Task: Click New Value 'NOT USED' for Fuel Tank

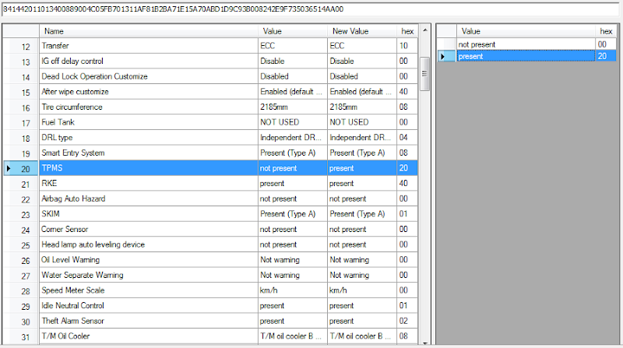Action: (362, 122)
